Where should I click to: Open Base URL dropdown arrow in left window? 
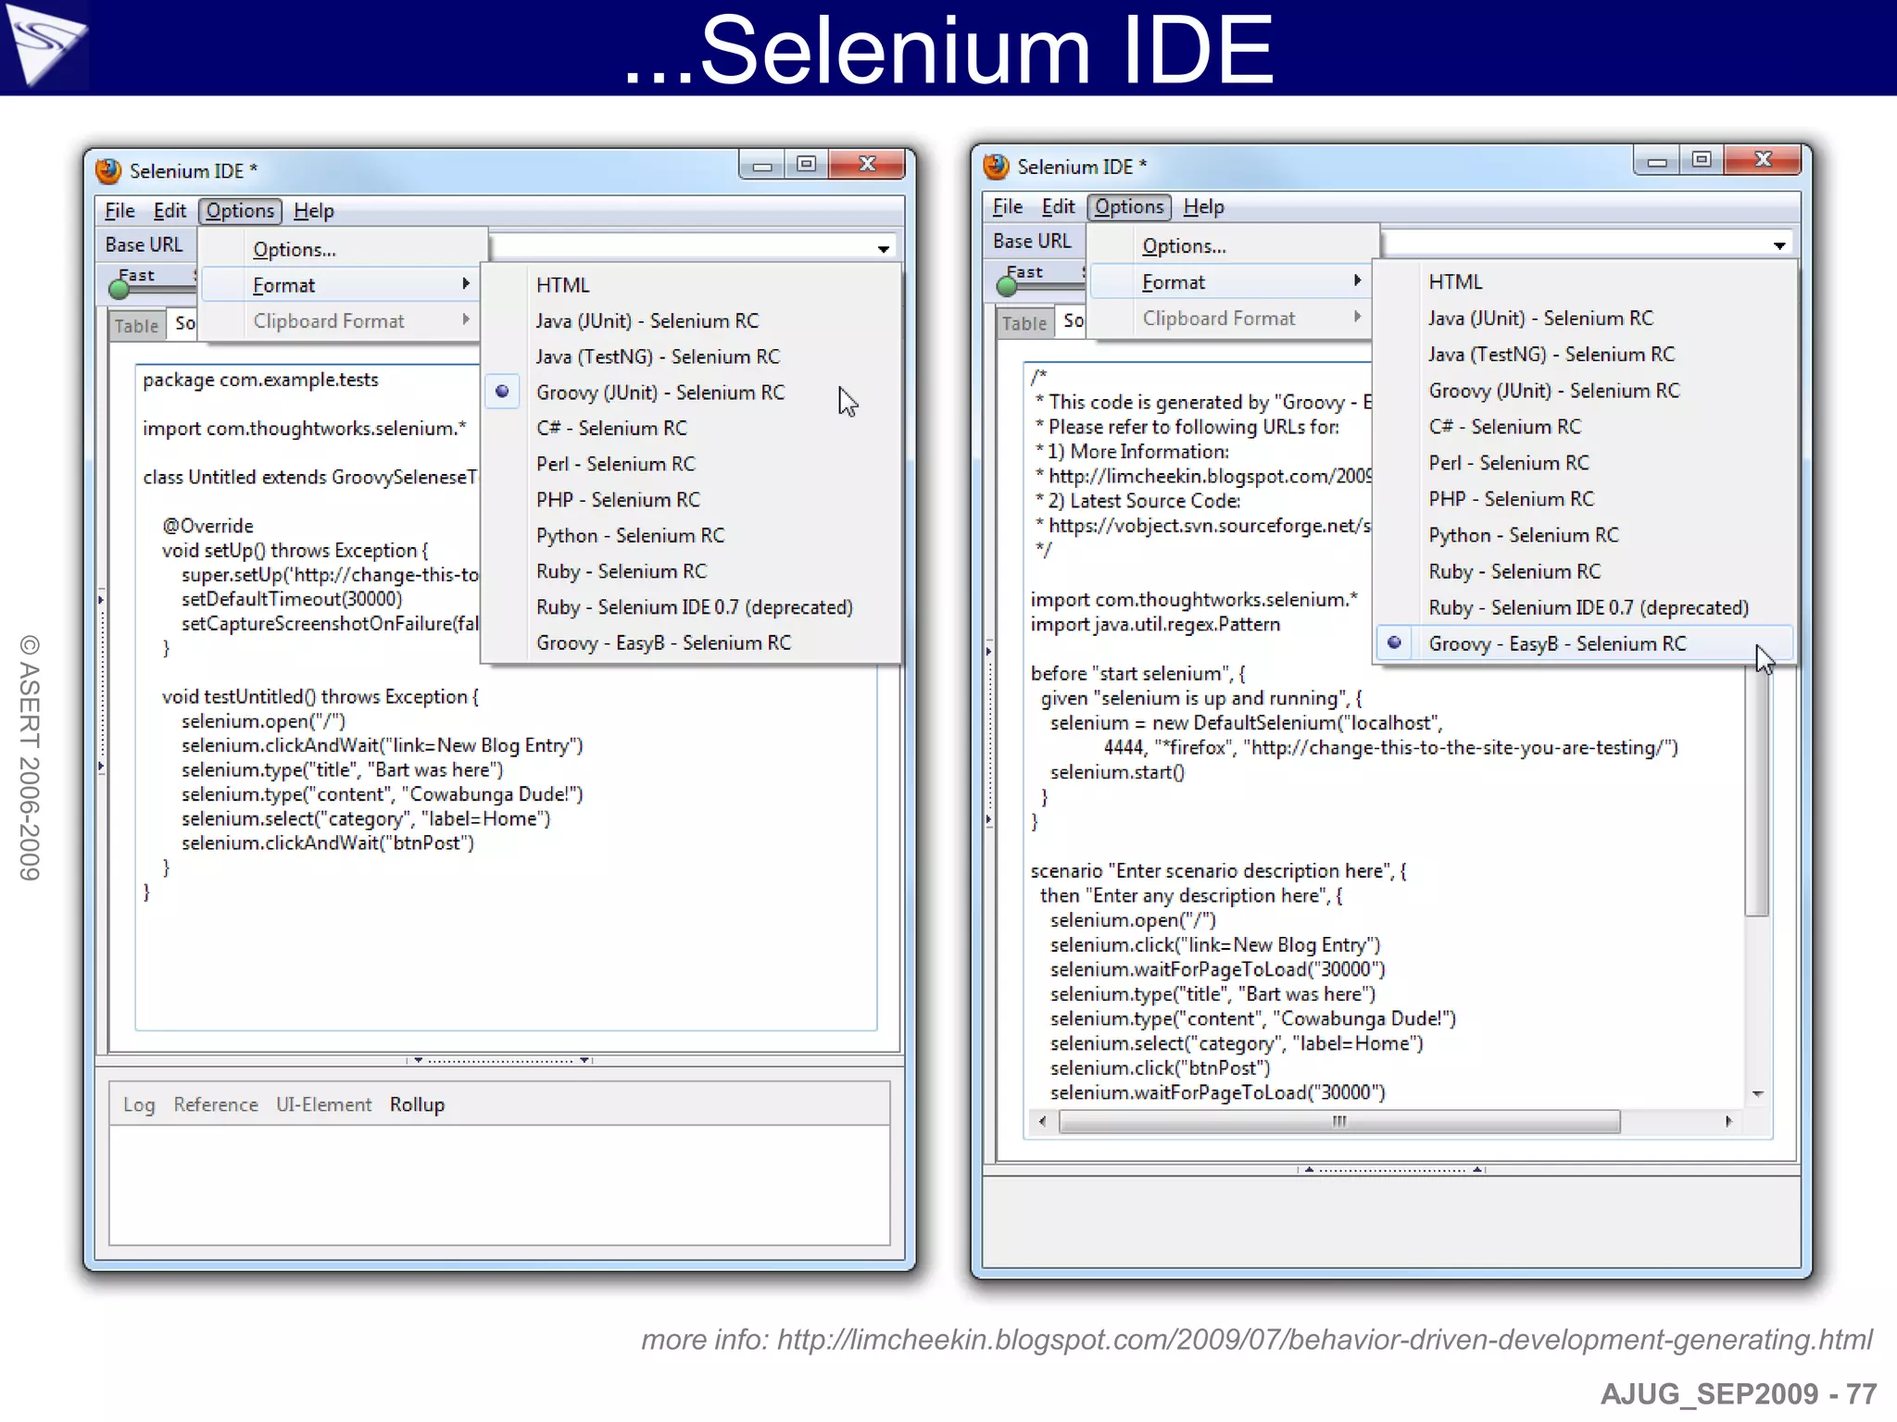tap(884, 248)
